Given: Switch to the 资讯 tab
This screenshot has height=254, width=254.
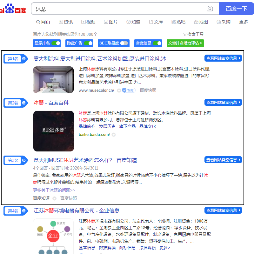Looking at the screenshot, I should point(66,22).
